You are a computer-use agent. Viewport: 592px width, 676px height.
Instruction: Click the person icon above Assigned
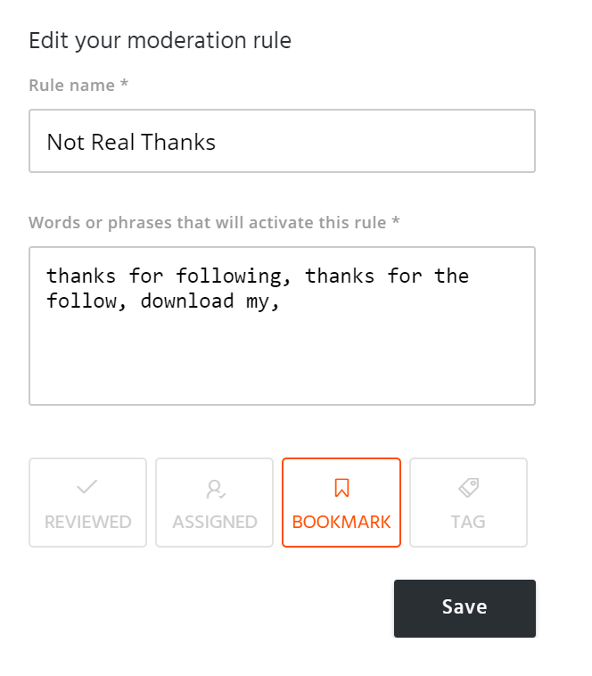215,489
